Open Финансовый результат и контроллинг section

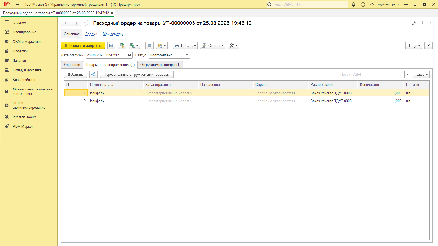point(29,92)
